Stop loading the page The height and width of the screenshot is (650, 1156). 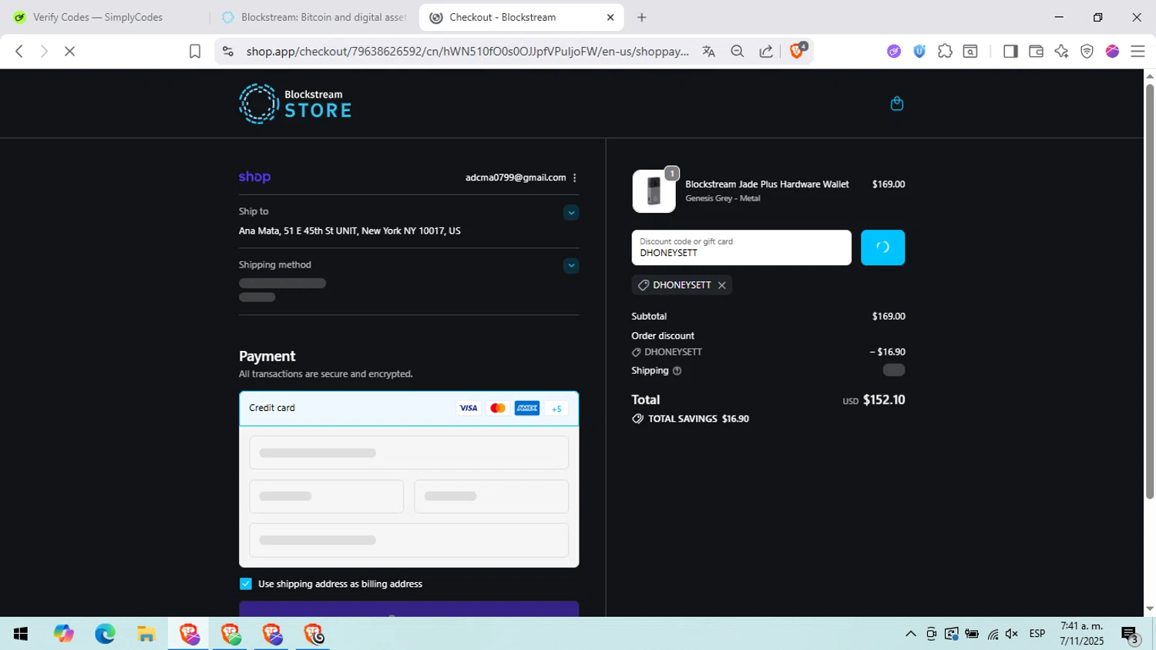click(69, 51)
